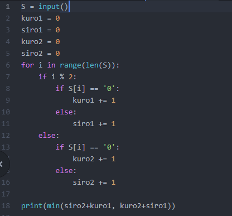Click the 'for i in range(len(S)):' line
Screen dimensions: 232x216
(70, 65)
